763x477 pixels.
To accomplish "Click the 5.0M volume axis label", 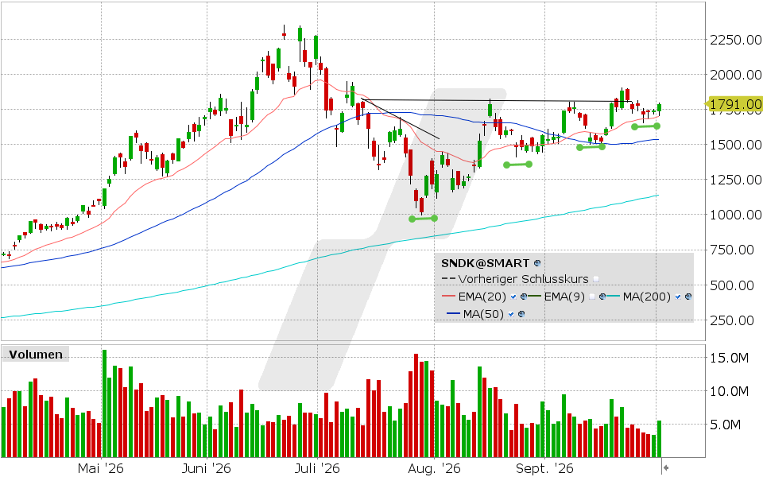I will (726, 425).
